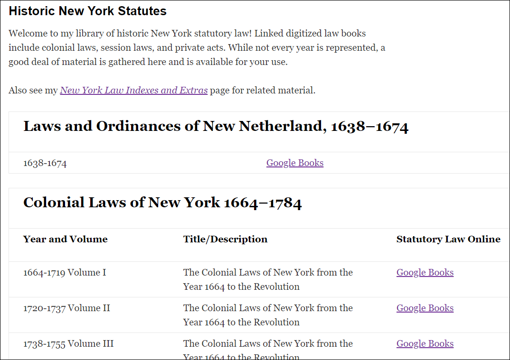Screen dimensions: 510x360
Task: Click the Historic New York Statutes heading
Action: [87, 10]
